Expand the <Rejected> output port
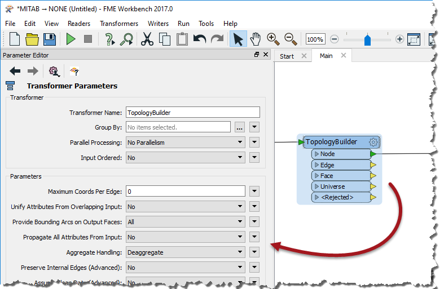This screenshot has width=444, height=289. point(316,197)
